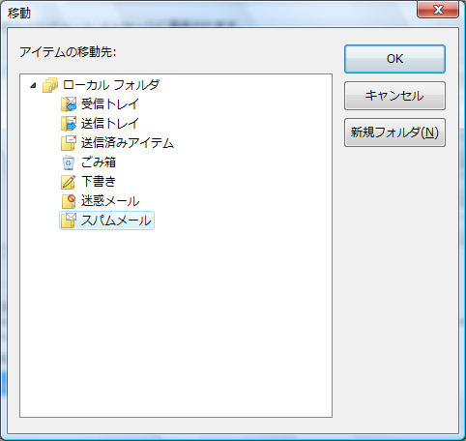Image resolution: width=466 pixels, height=441 pixels.
Task: Close the 移動 dialog window
Action: 438,10
